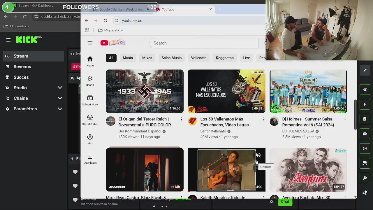
Task: Go back in the youtube.com browser window
Action: 87,20
